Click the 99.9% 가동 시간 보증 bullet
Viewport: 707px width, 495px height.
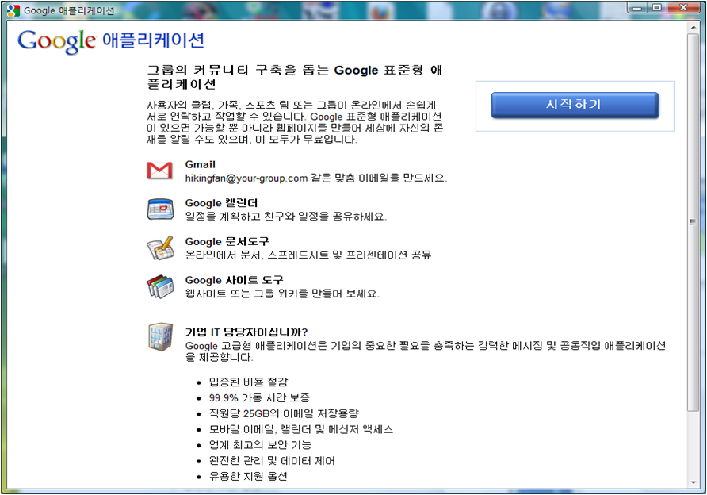point(259,397)
